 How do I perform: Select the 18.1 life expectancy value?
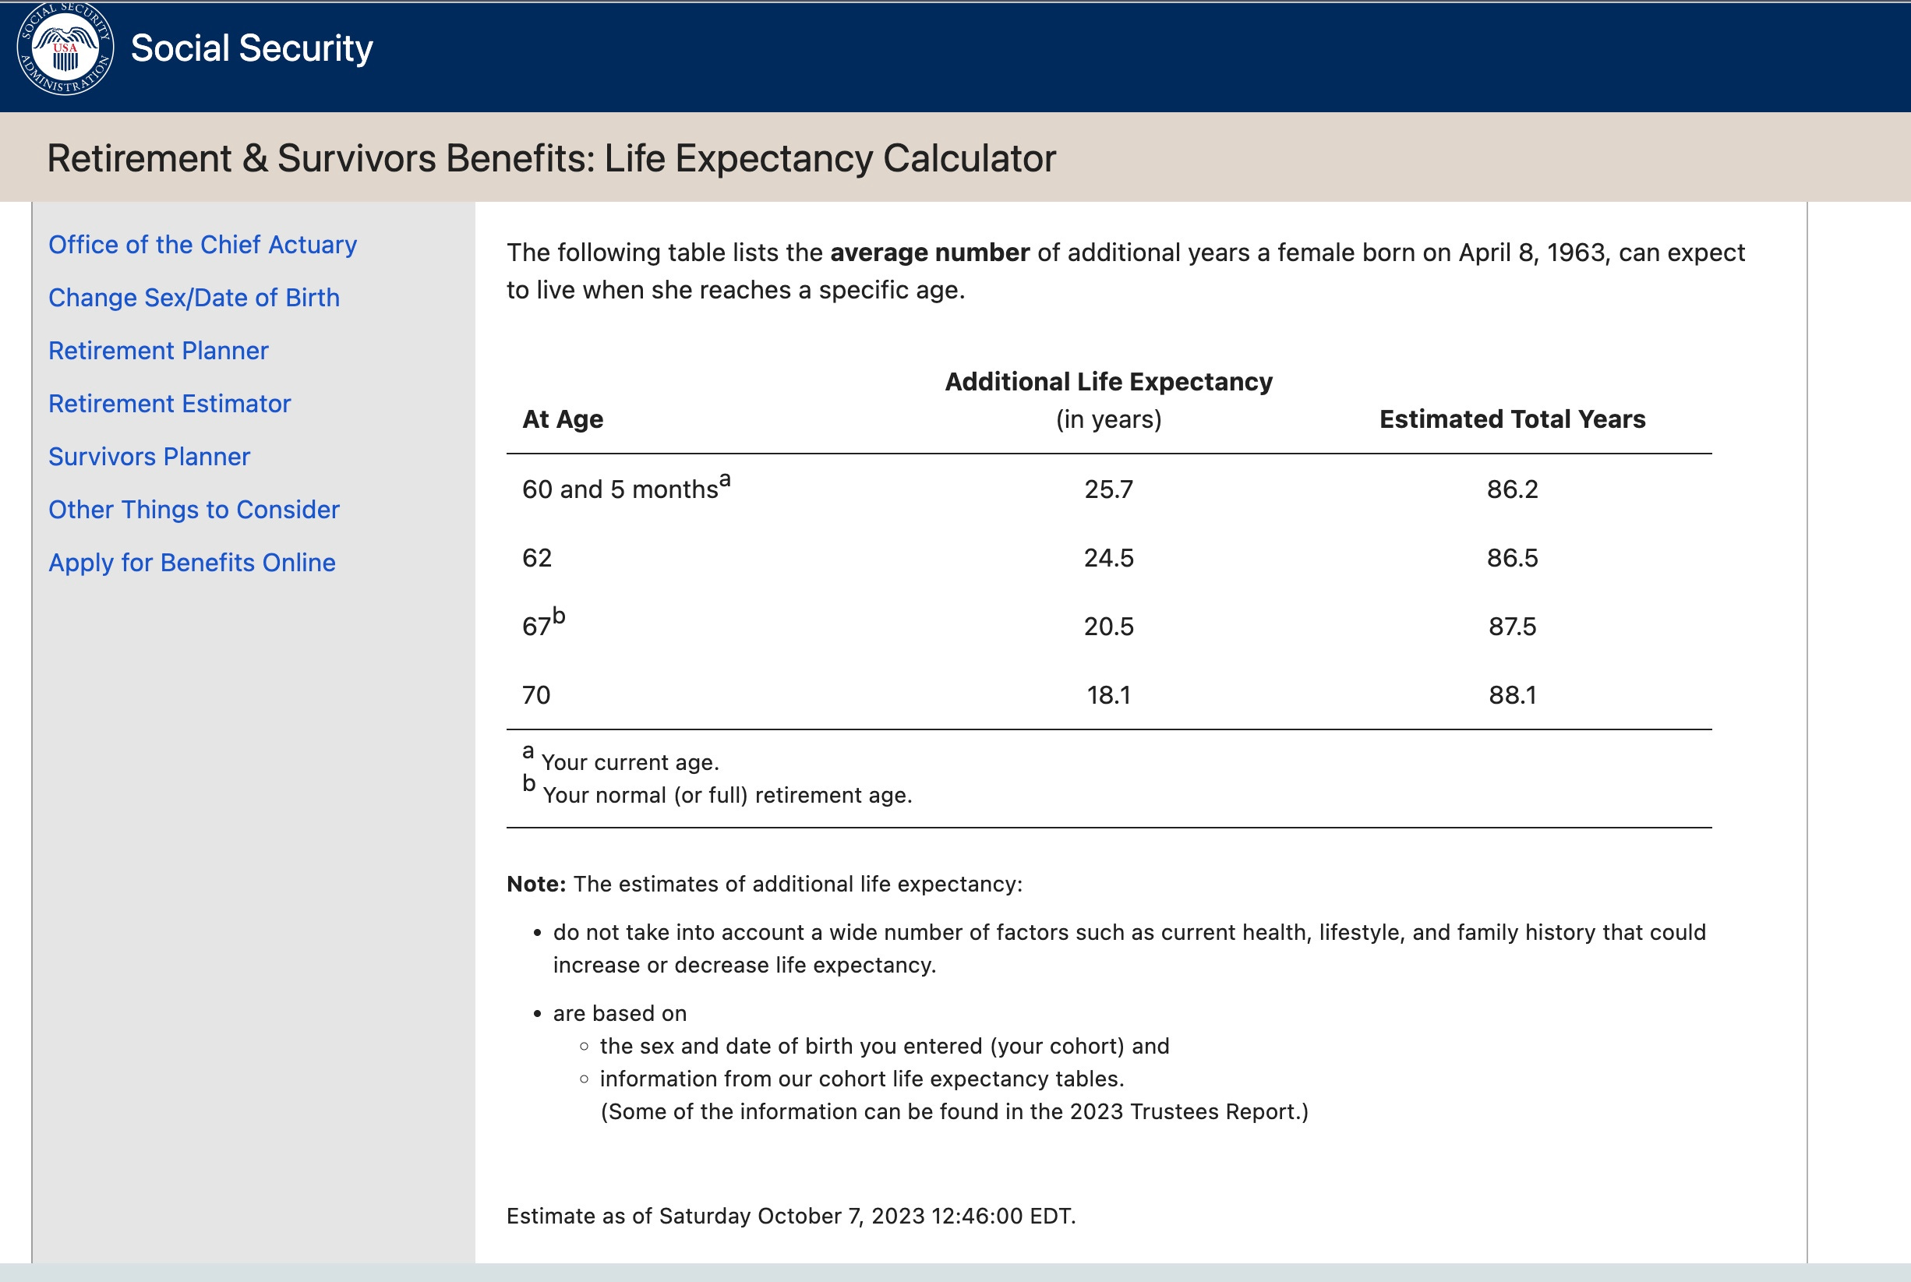pos(1109,696)
